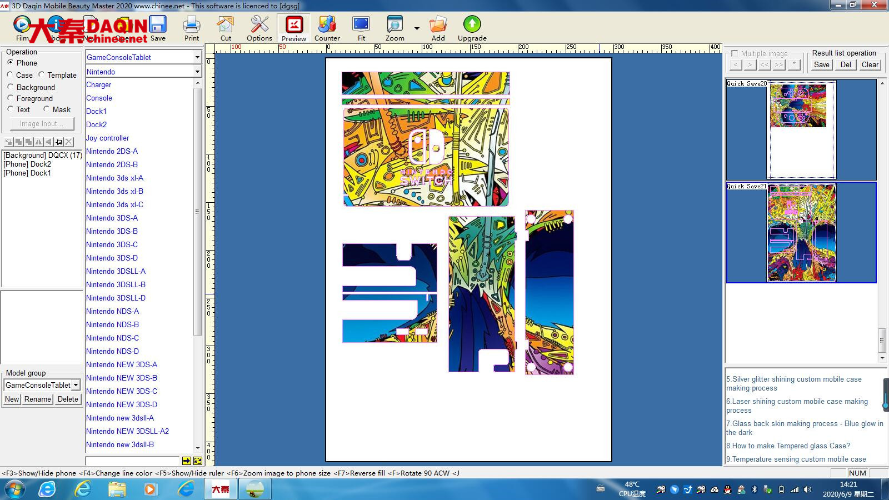889x500 pixels.
Task: Open Options from the toolbar
Action: click(259, 28)
